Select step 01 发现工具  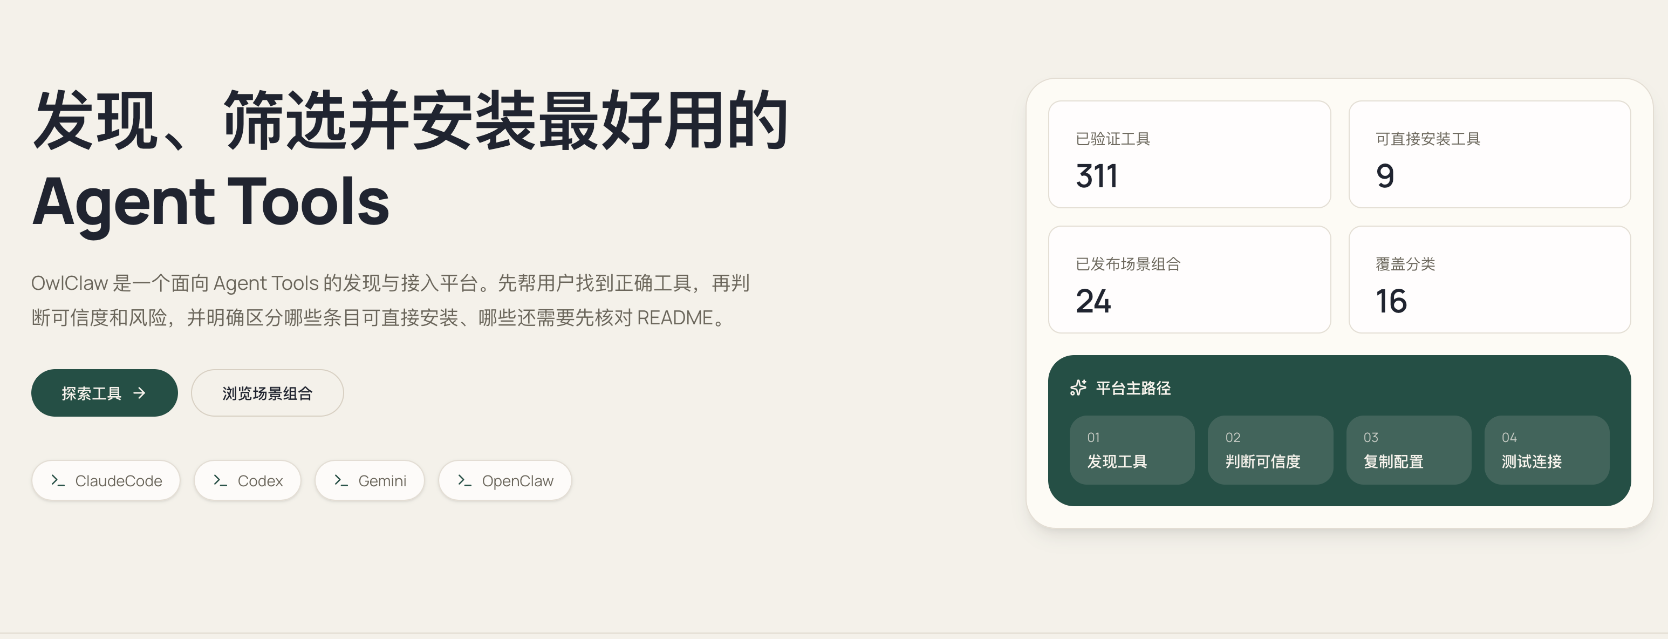coord(1132,450)
